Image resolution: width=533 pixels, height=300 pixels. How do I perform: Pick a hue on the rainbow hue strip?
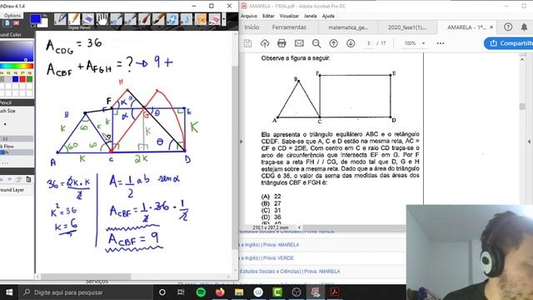point(17,66)
